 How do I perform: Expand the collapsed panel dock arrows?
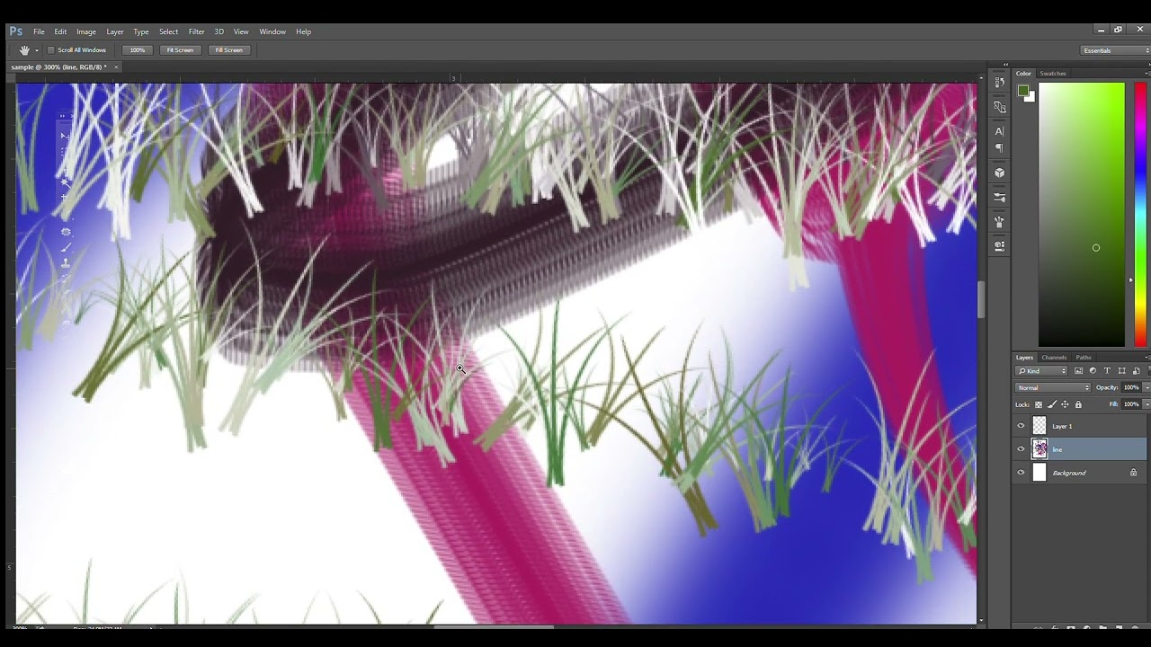click(1005, 65)
